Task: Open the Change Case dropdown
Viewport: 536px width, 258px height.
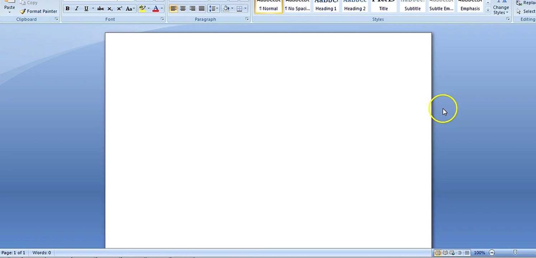Action: [x=130, y=9]
